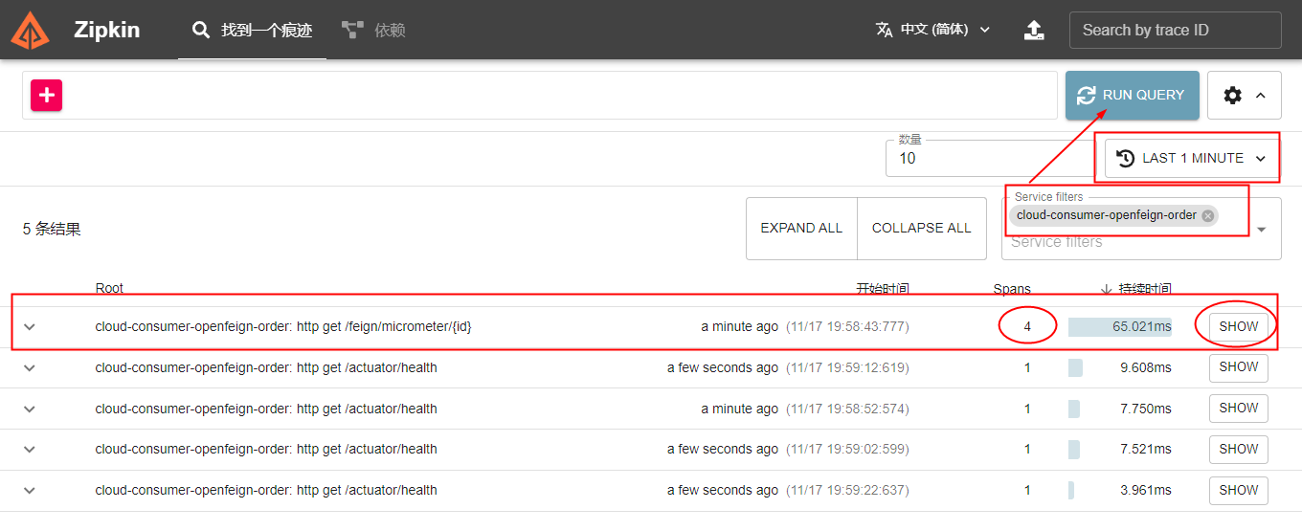Screen dimensions: 1302x531
Task: Expand the actuator/health row at 19:59:12:619
Action: [x=30, y=367]
